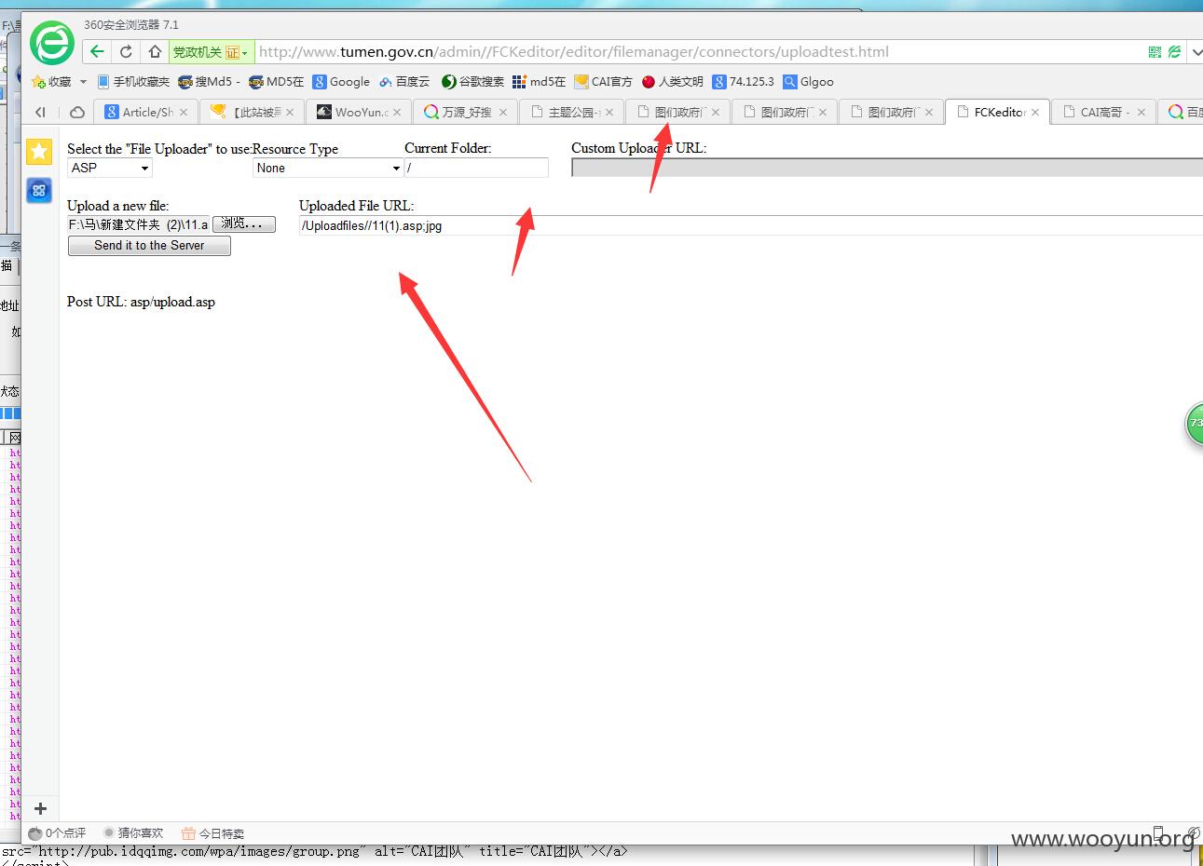The width and height of the screenshot is (1203, 866).
Task: Click the QR code icon in address bar
Action: coord(1155,52)
